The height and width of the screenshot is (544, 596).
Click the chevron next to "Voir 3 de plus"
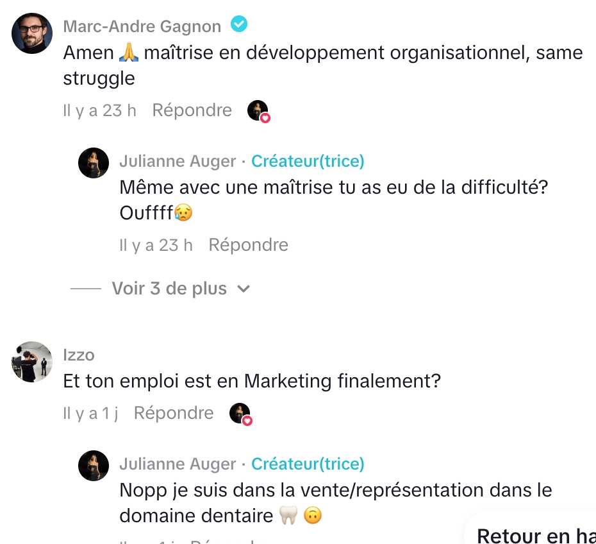click(x=243, y=289)
